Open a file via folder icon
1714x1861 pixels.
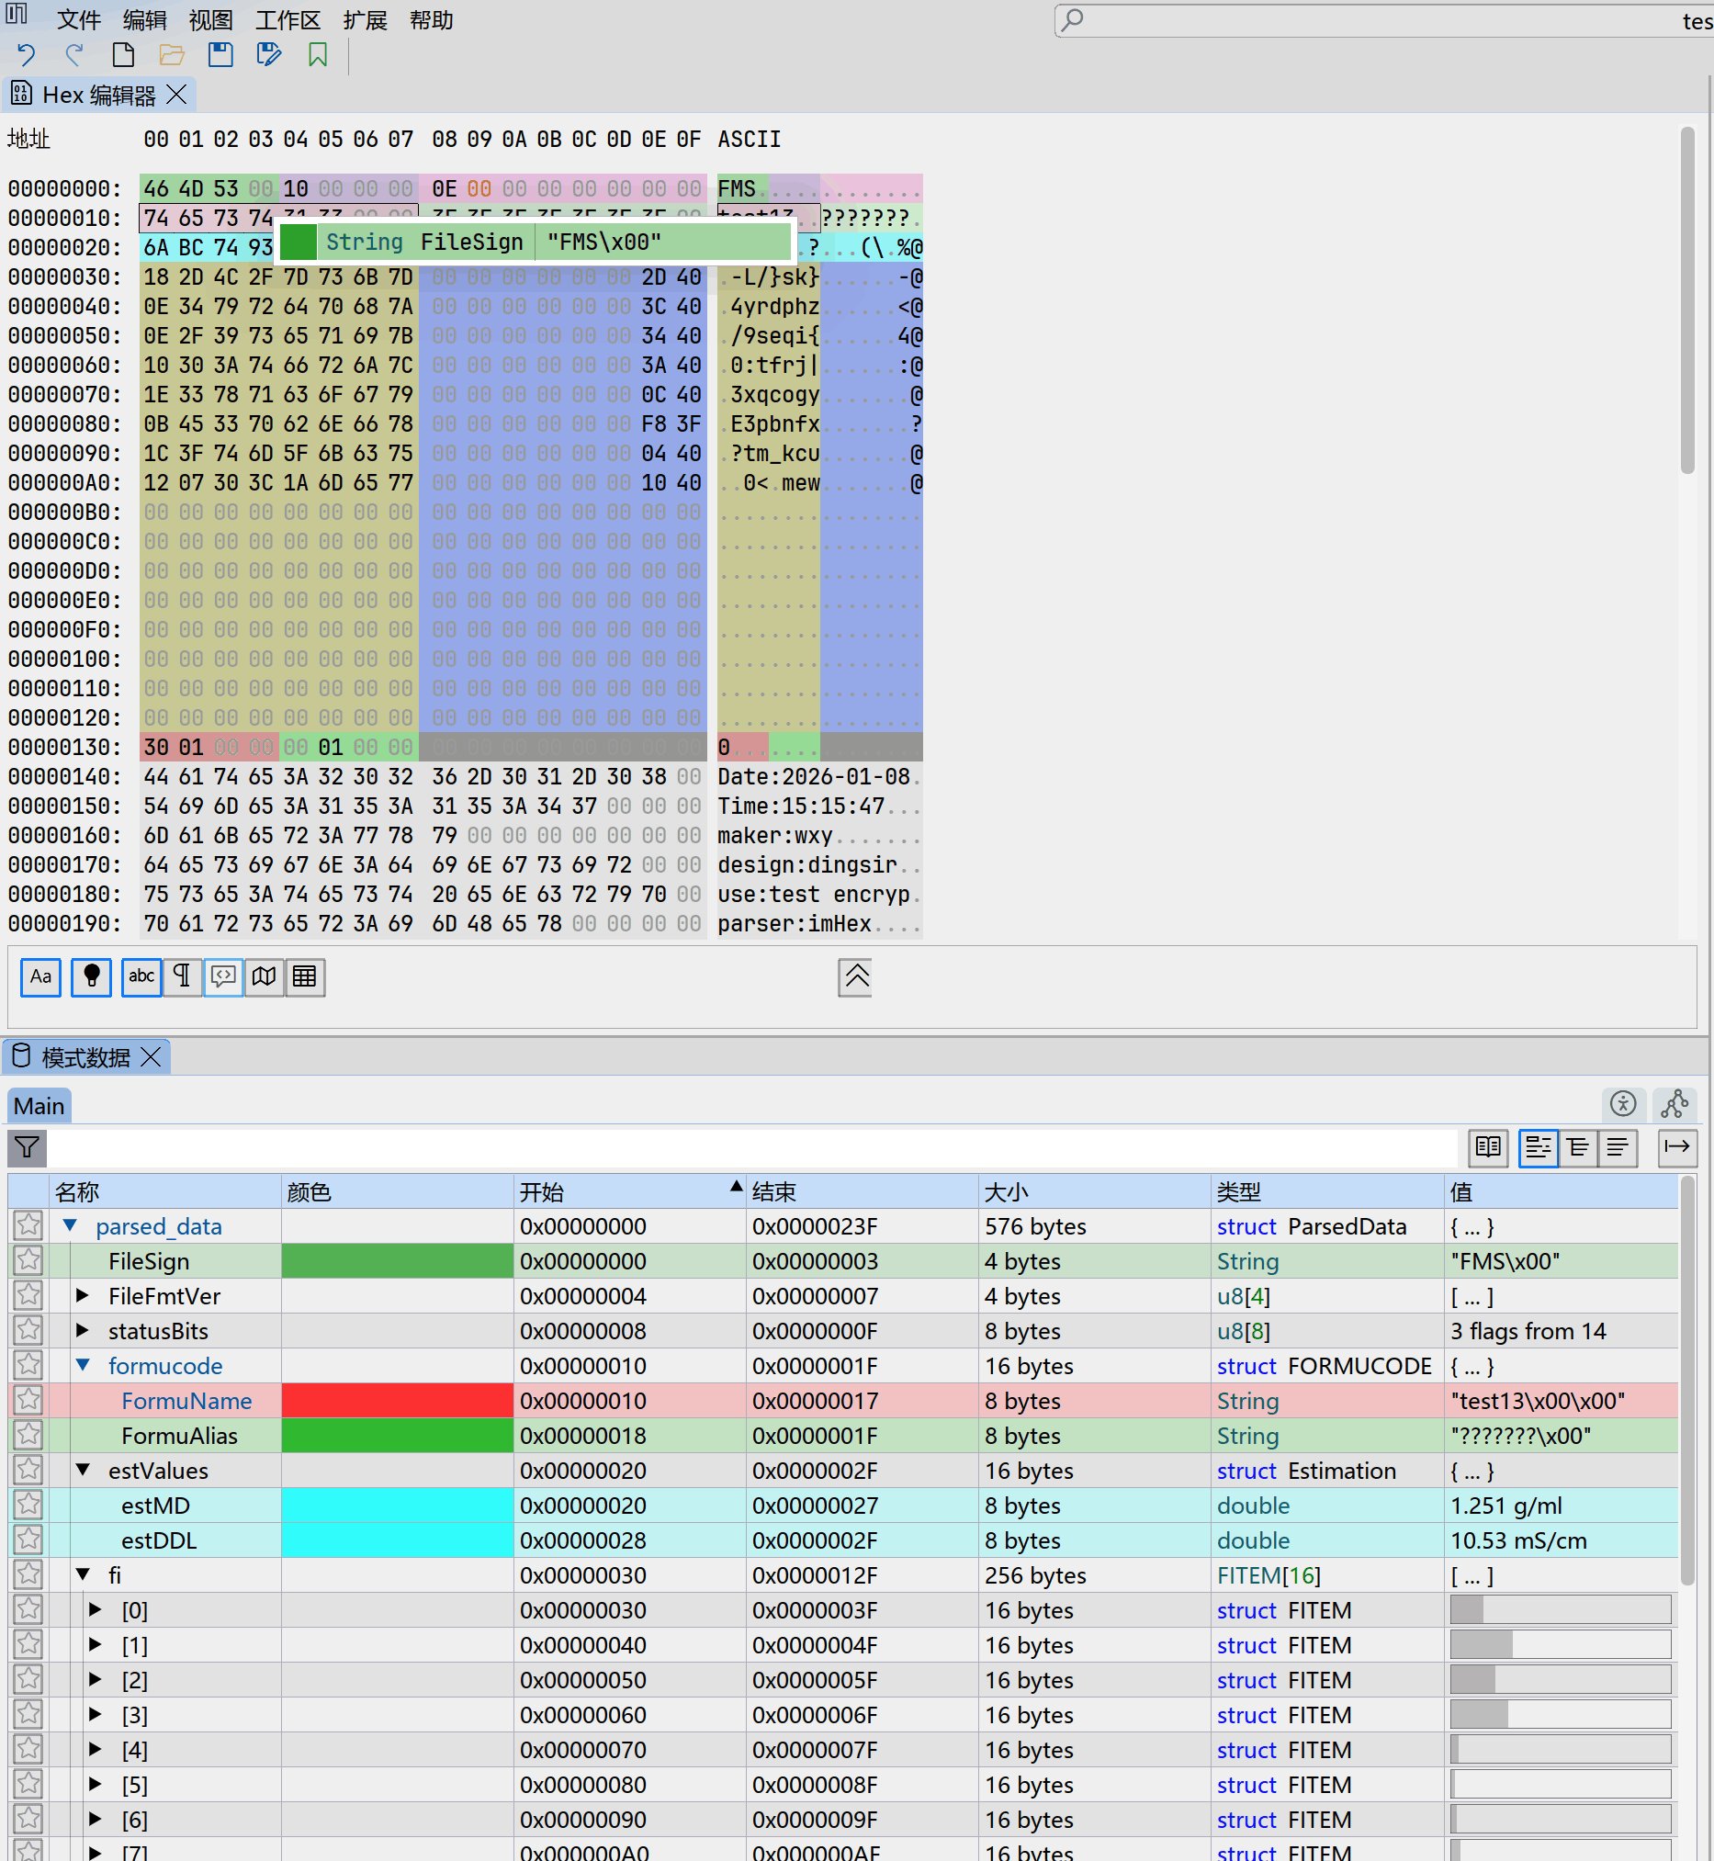point(172,56)
